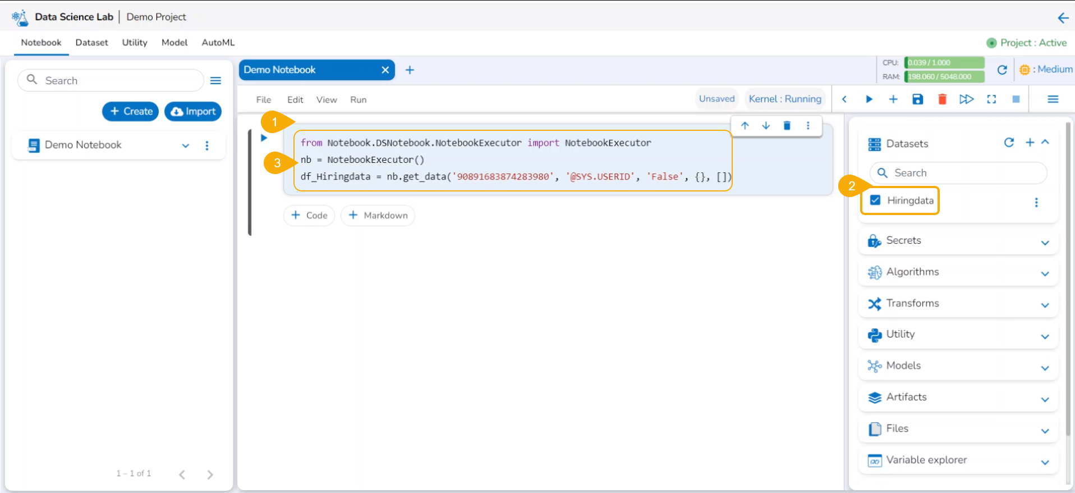Switch to the AutoML tab

pos(218,43)
